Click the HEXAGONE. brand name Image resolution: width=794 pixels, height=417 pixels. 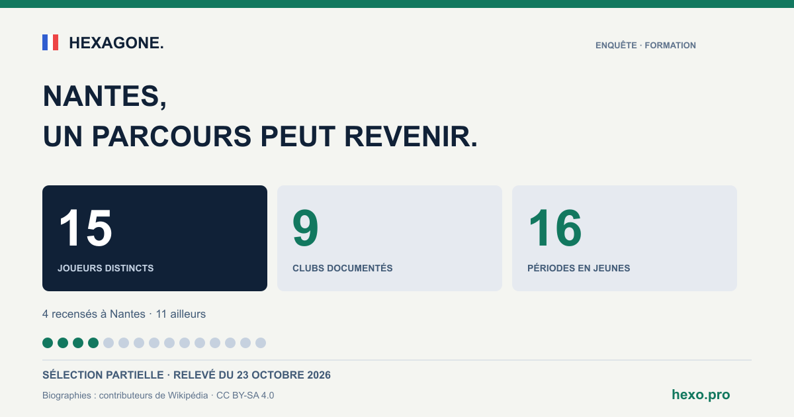(x=116, y=43)
